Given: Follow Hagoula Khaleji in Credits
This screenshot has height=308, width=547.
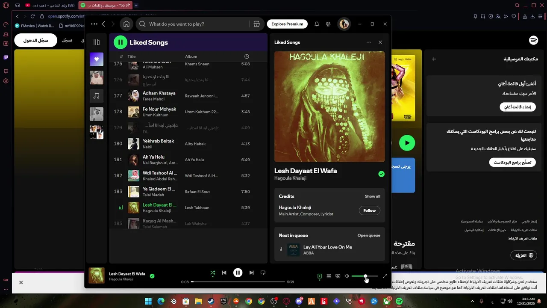Looking at the screenshot, I should [369, 210].
